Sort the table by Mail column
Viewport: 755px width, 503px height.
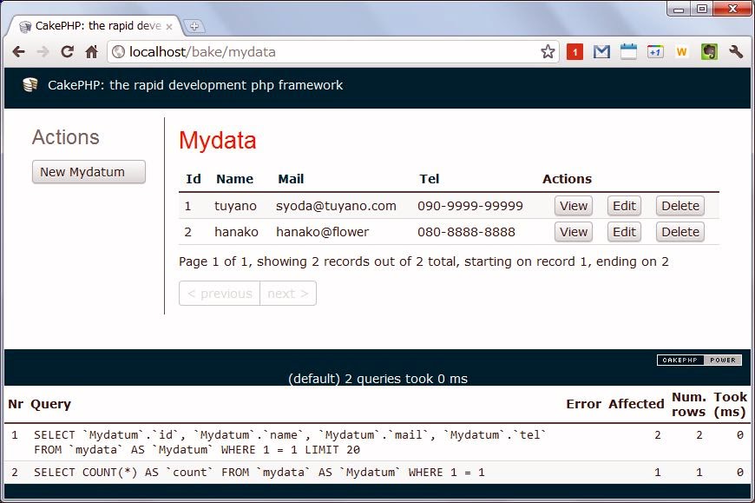[291, 179]
